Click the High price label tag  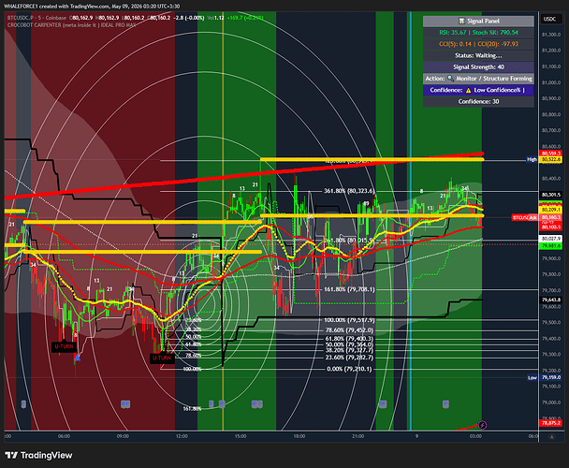(x=532, y=159)
